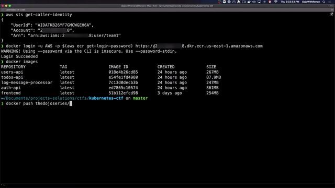Click latest tag in users-api row

point(67,72)
